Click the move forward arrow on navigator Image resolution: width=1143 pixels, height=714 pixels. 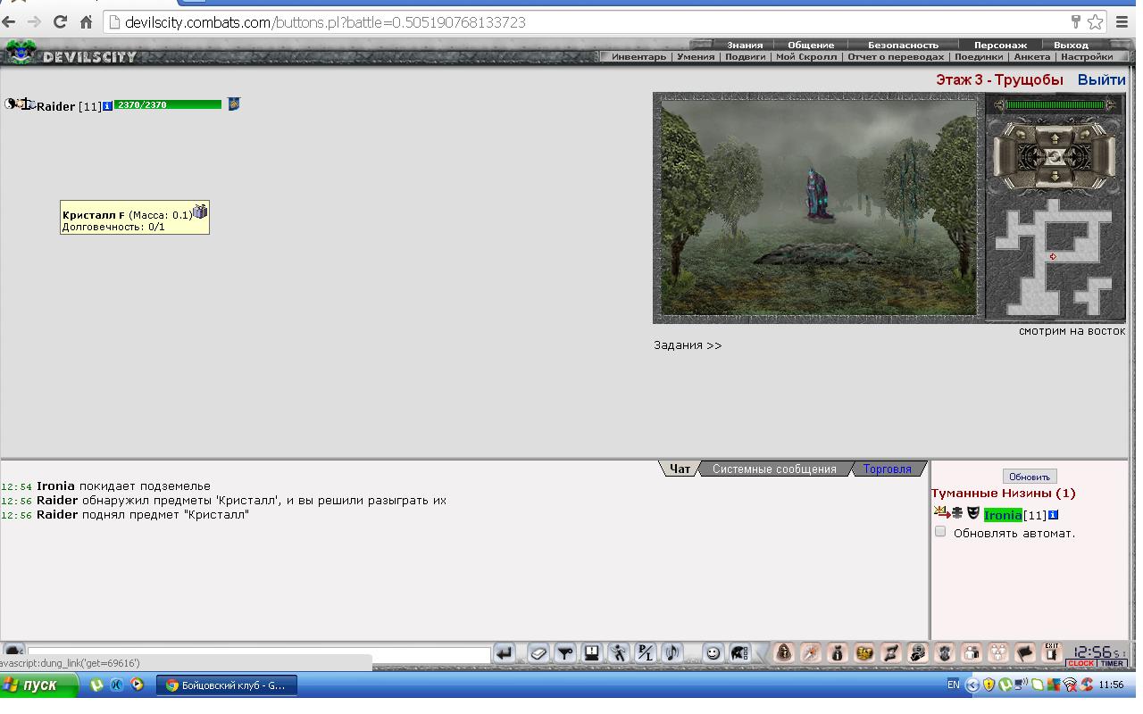(1055, 138)
